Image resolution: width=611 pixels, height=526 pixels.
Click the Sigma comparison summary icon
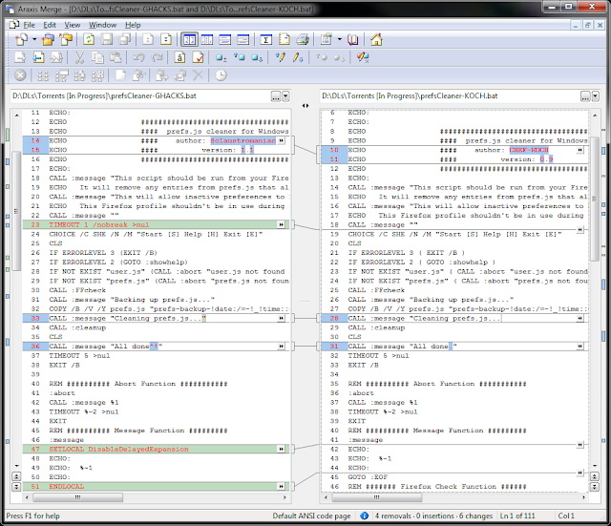pos(265,39)
